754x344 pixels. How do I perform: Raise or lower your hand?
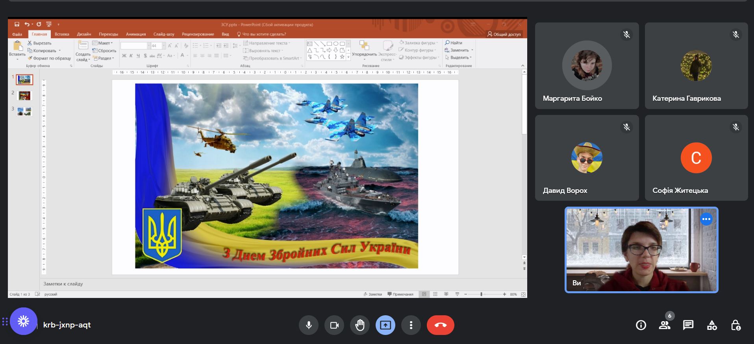[360, 325]
